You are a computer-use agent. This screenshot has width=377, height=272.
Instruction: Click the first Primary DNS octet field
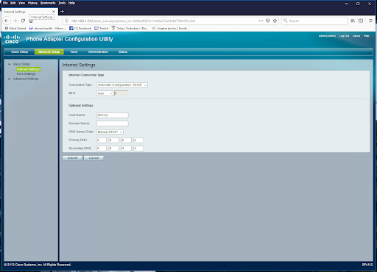102,140
